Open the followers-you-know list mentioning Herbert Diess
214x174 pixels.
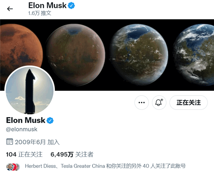[x=105, y=166]
